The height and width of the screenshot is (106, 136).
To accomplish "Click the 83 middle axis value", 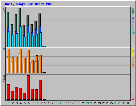I will click(x=4, y=50).
